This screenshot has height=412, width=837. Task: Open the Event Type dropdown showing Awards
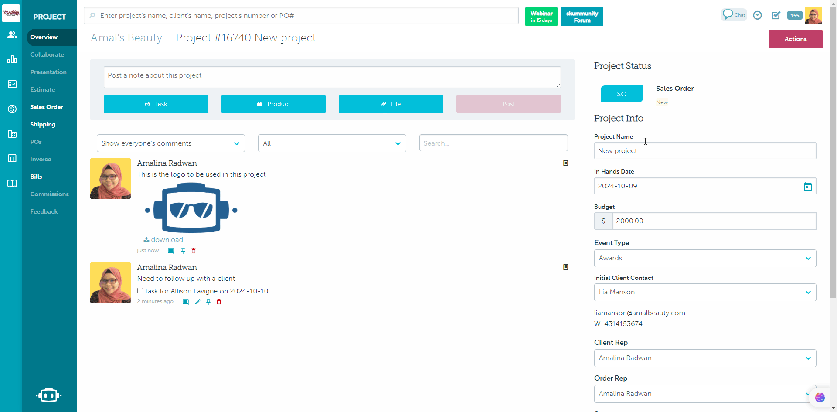(x=704, y=258)
